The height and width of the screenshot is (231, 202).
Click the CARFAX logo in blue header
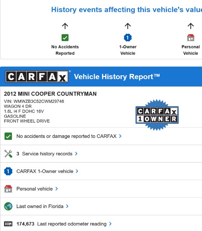[x=37, y=77]
